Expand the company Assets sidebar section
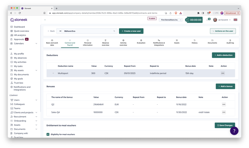249x148 pixels. point(36,125)
